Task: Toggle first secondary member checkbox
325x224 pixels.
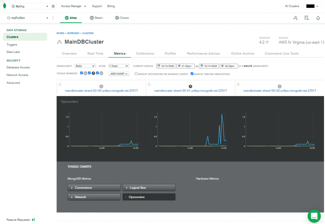Action: tap(82, 73)
